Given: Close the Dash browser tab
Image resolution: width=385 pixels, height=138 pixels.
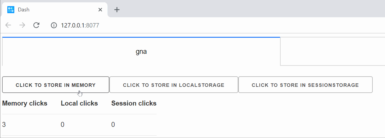Looking at the screenshot, I should [x=100, y=10].
